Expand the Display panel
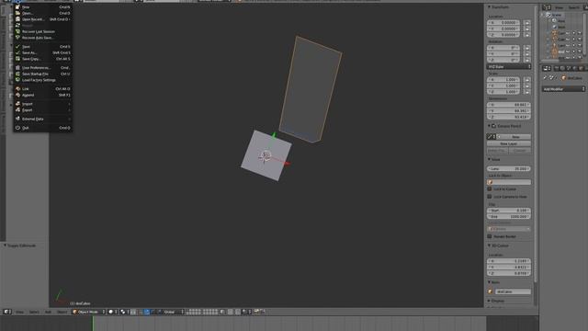The image size is (588, 331). click(x=489, y=301)
